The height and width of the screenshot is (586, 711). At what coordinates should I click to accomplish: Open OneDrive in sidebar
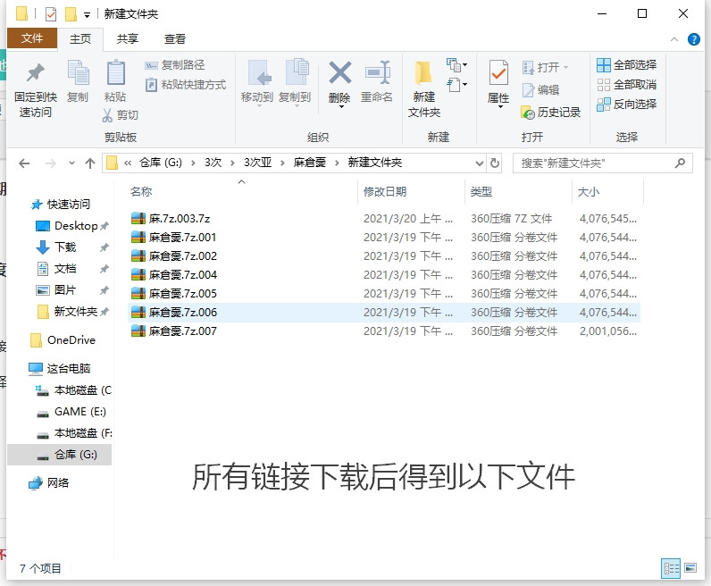click(63, 340)
